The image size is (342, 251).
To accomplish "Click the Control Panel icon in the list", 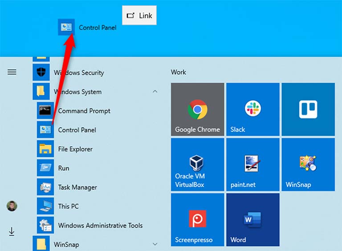I will click(45, 130).
